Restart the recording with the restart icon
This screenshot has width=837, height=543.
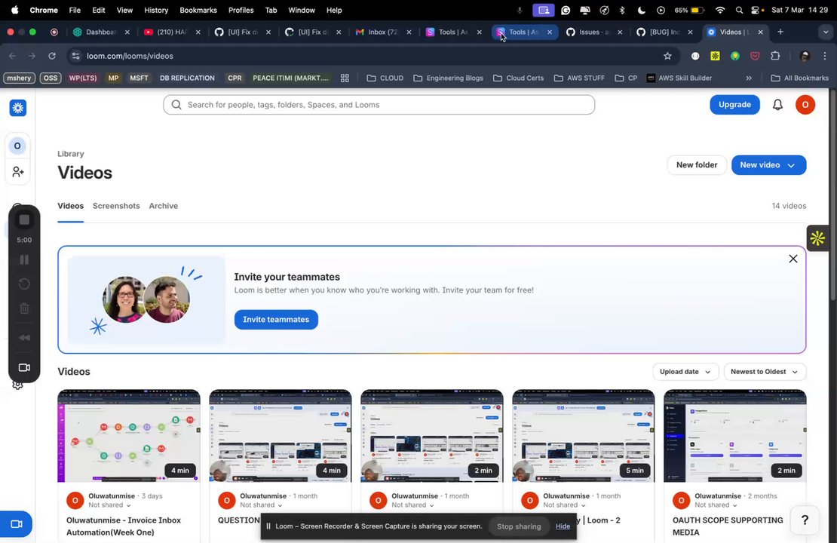(24, 284)
